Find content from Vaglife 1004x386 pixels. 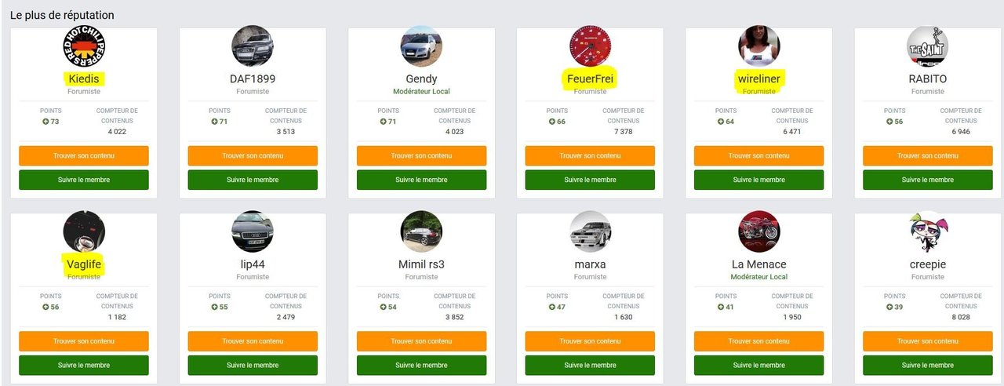pyautogui.click(x=84, y=341)
